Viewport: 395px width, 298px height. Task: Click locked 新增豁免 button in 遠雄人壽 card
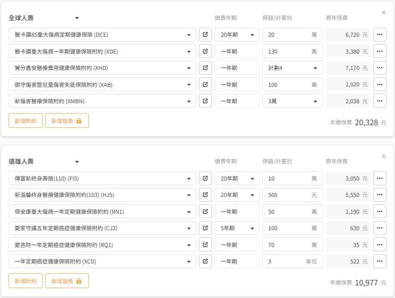pos(67,281)
